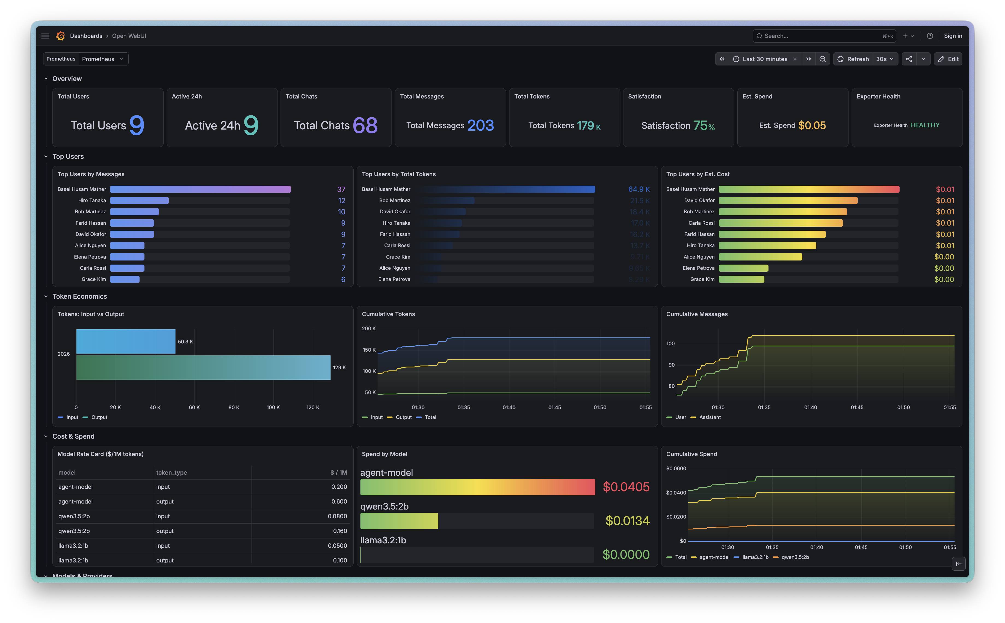Click the Est. Spend panel title

[757, 96]
